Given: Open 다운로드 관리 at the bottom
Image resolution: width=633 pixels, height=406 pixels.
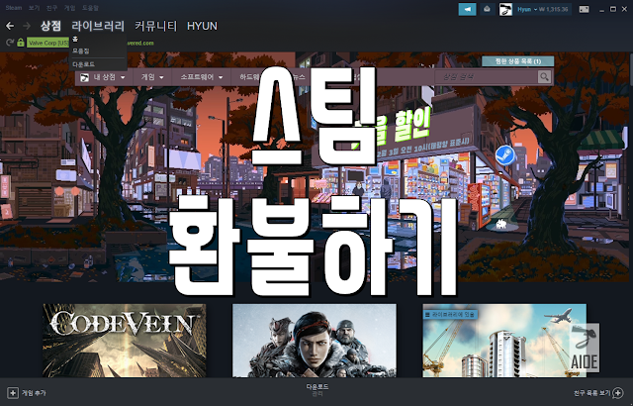Looking at the screenshot, I should click(x=317, y=390).
